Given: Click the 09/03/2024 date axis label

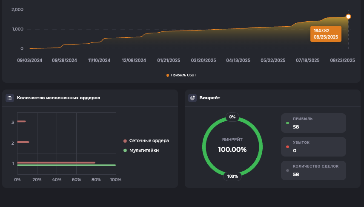Looking at the screenshot, I should pyautogui.click(x=29, y=61).
